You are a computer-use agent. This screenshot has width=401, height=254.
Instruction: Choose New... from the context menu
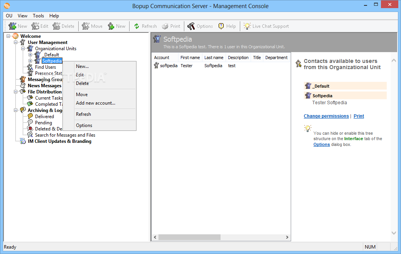click(99, 66)
